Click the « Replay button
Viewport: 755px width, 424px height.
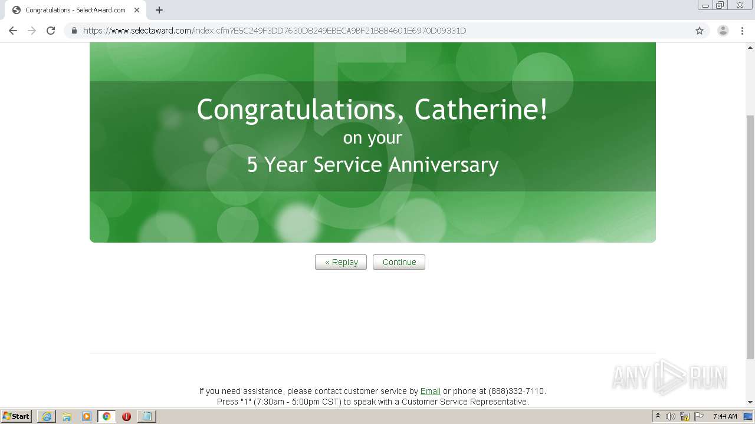341,262
